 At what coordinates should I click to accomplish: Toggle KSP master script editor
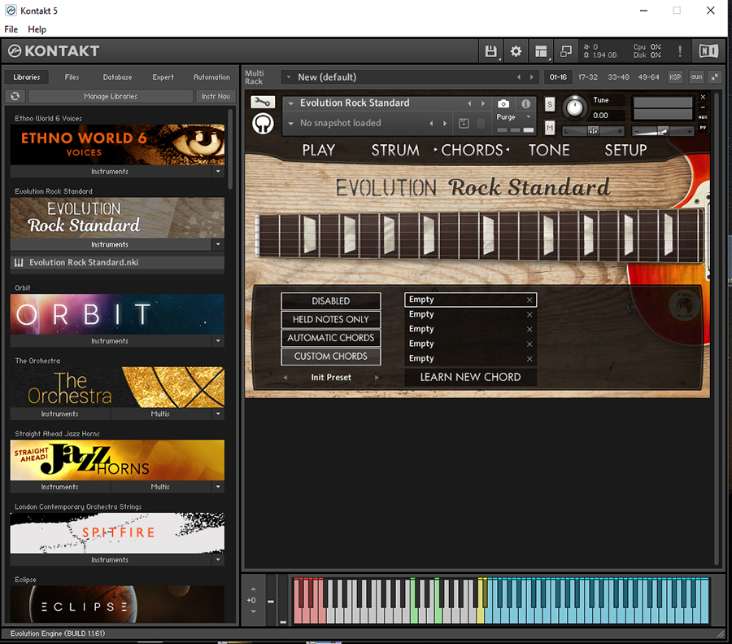point(675,77)
